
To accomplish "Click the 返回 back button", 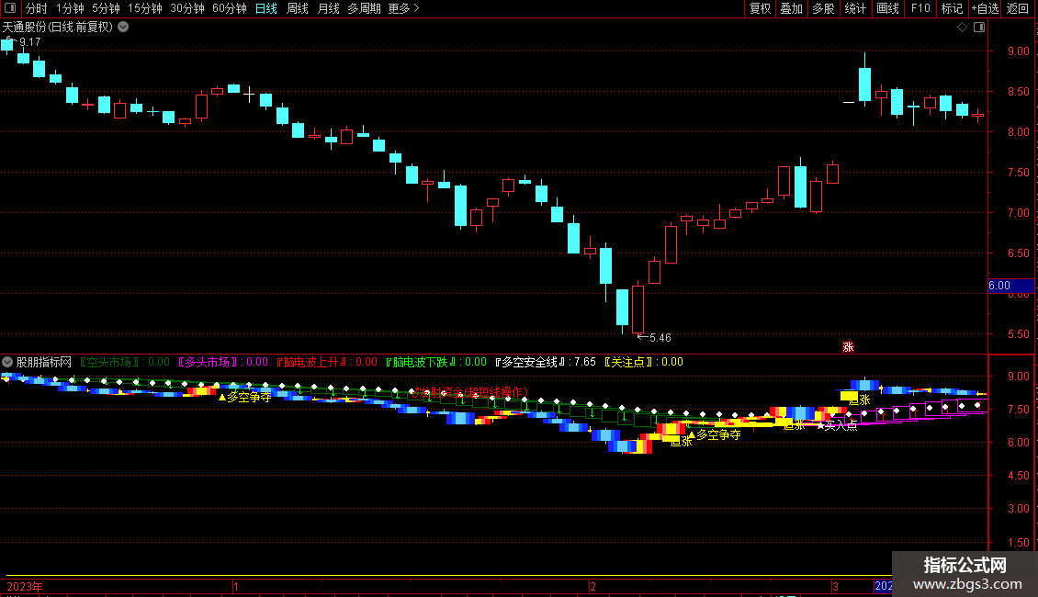I will 1018,8.
